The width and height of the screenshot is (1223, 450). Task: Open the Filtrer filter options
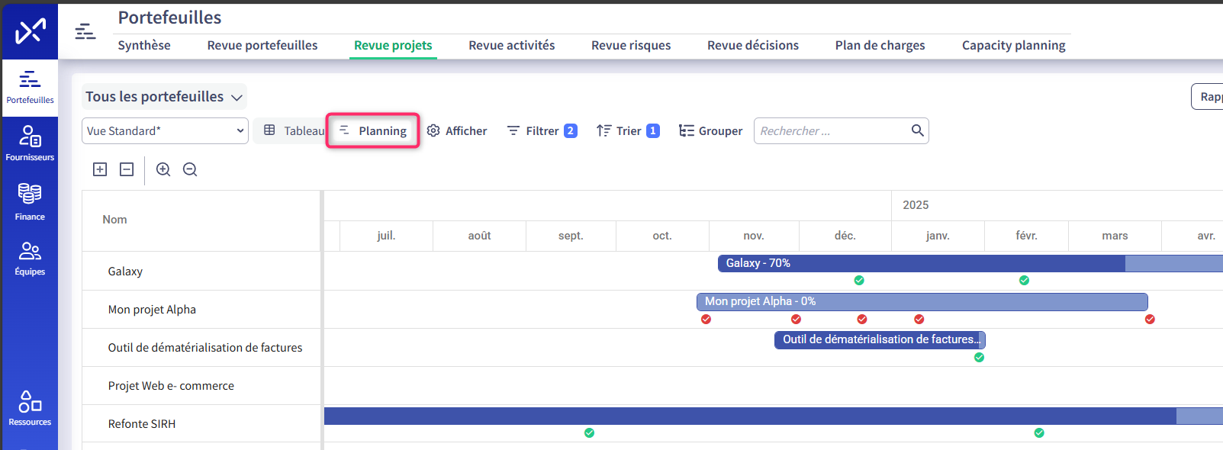tap(542, 131)
